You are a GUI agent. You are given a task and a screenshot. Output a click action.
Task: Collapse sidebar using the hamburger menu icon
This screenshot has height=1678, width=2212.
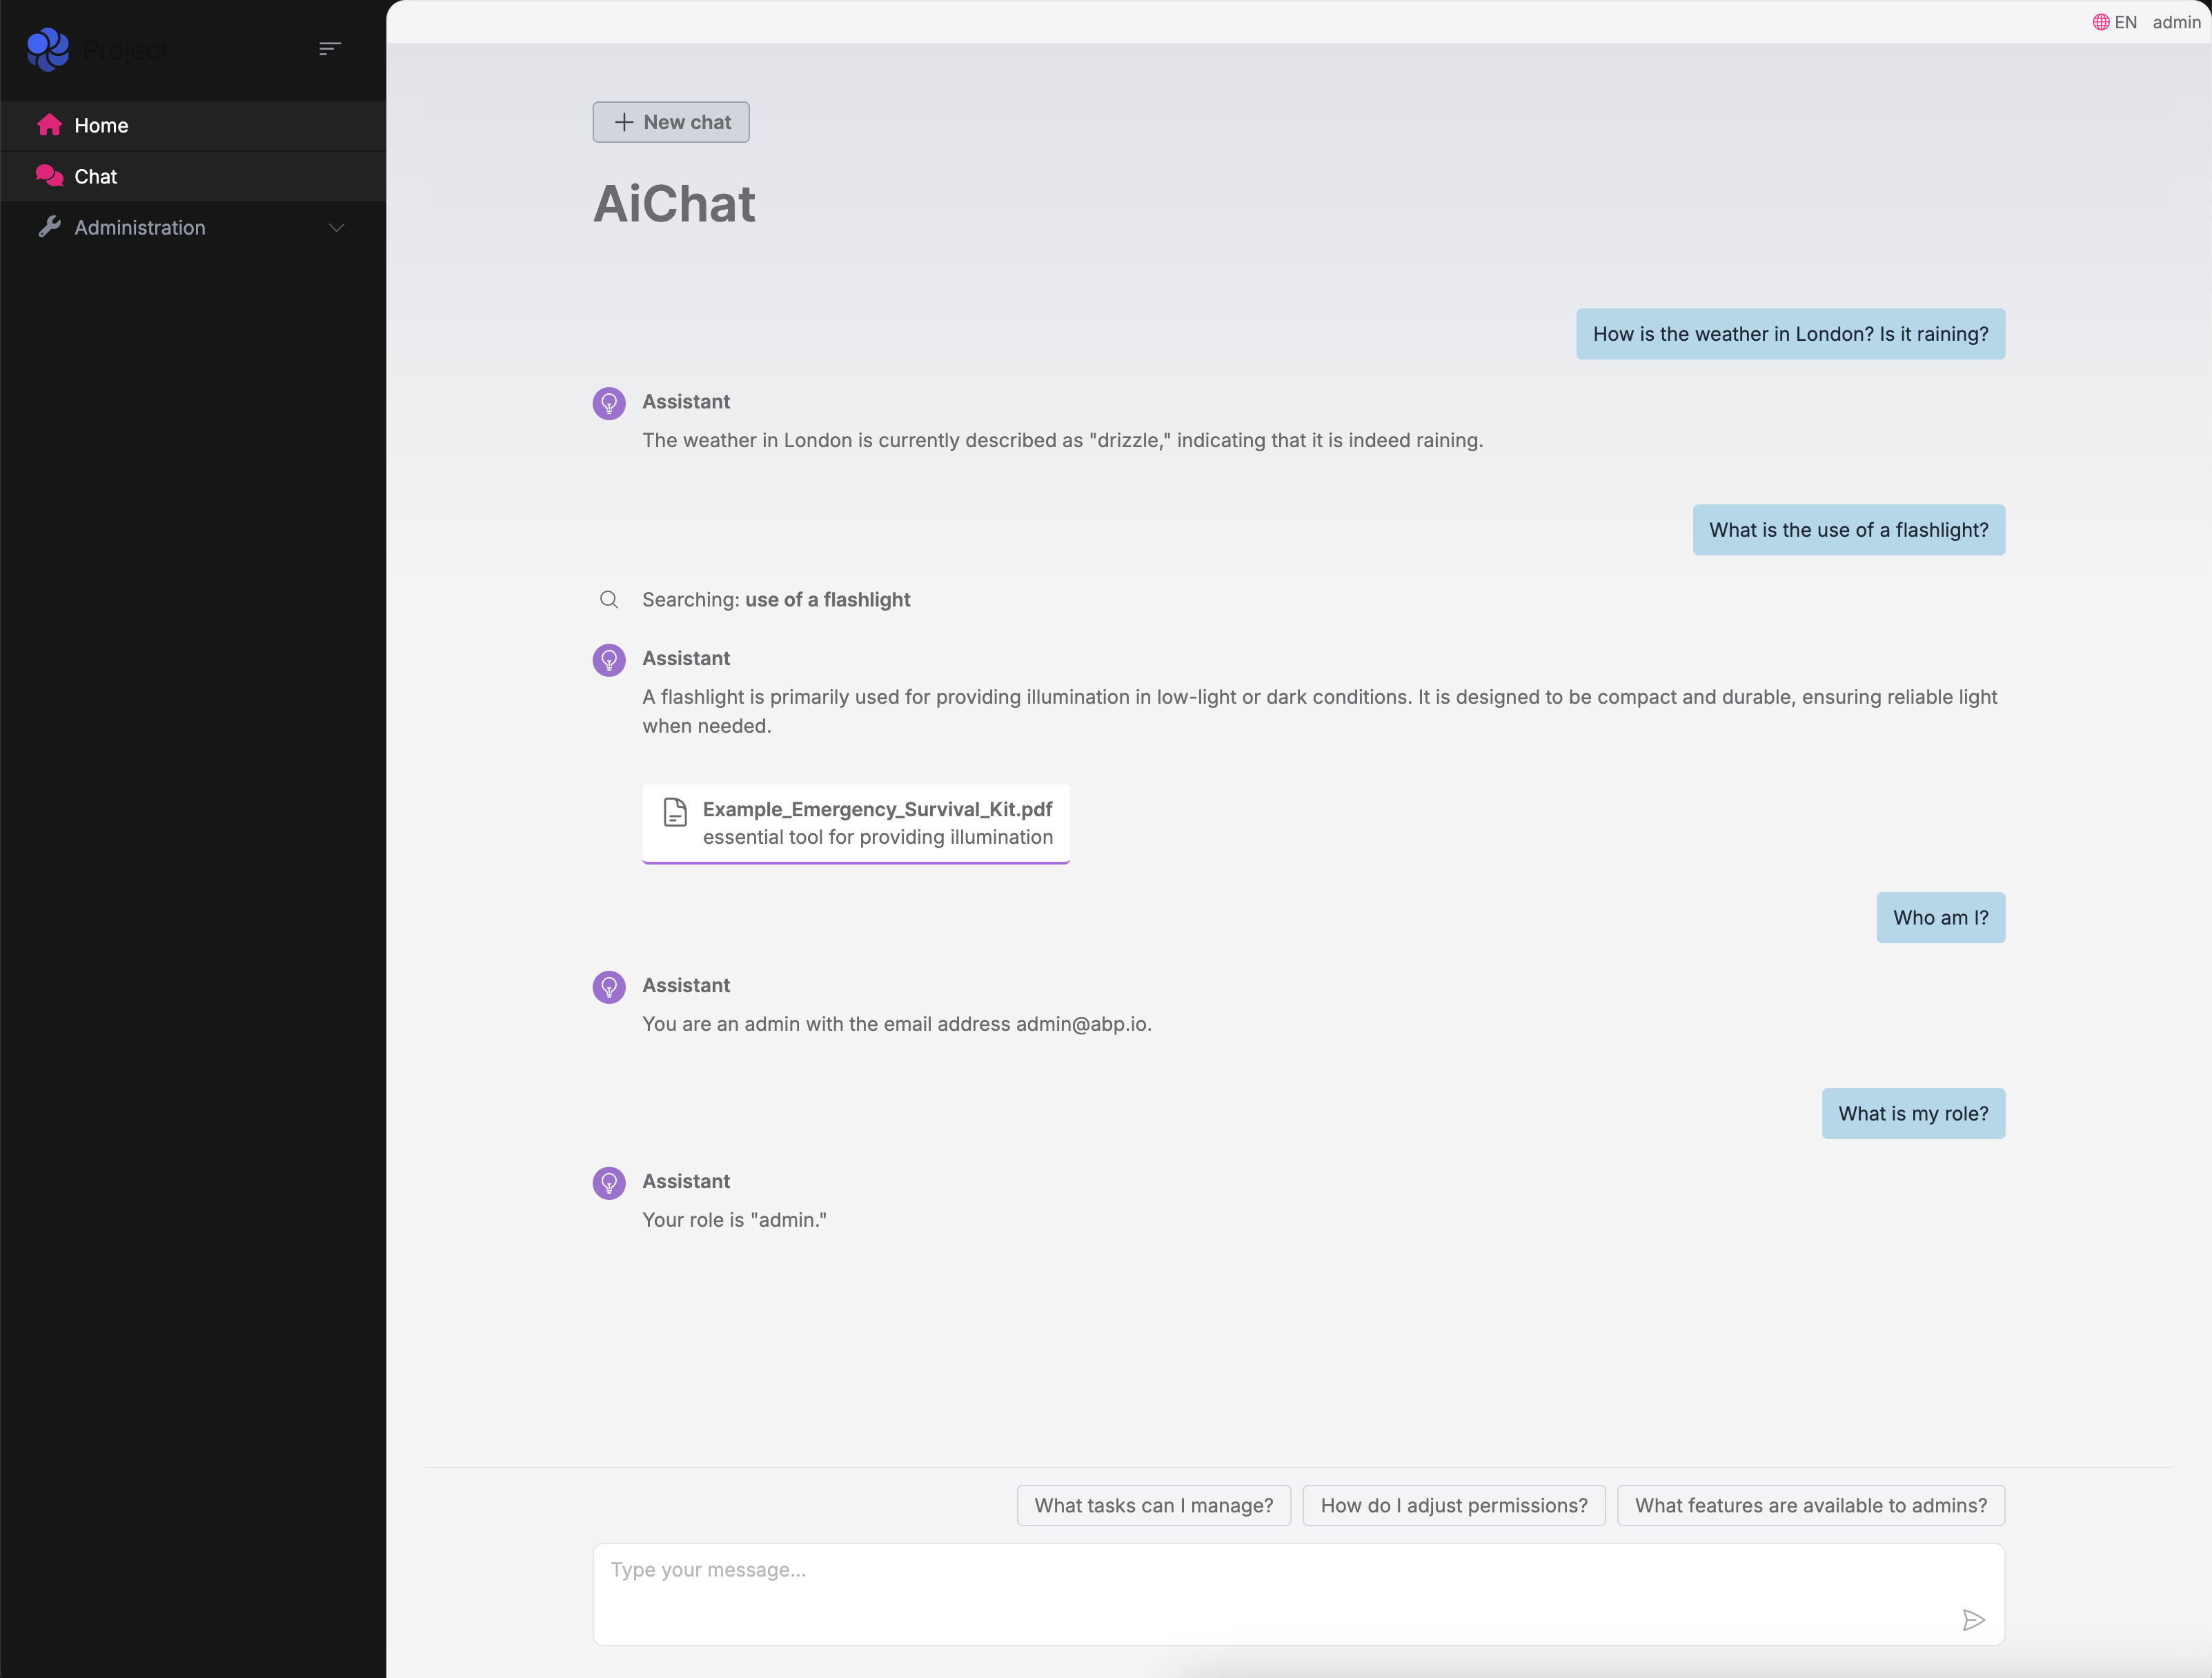pyautogui.click(x=330, y=48)
